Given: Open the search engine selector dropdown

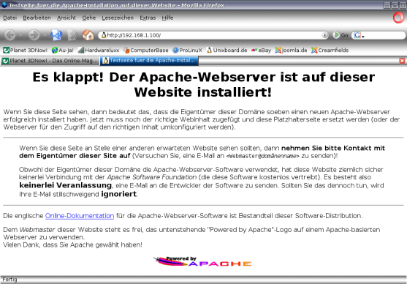Looking at the screenshot, I should pos(359,35).
